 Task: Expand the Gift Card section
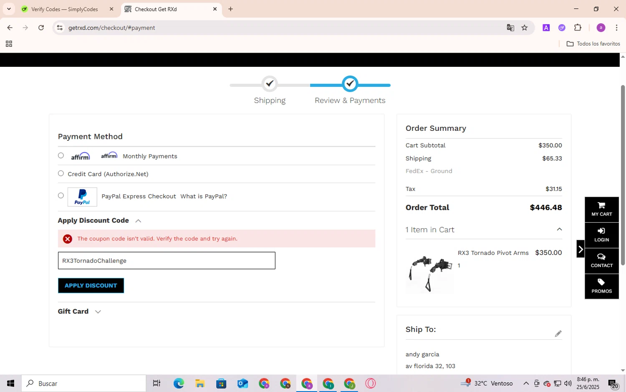[x=98, y=312]
